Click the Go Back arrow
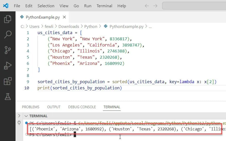The height and width of the screenshot is (141, 226). tap(147, 6)
